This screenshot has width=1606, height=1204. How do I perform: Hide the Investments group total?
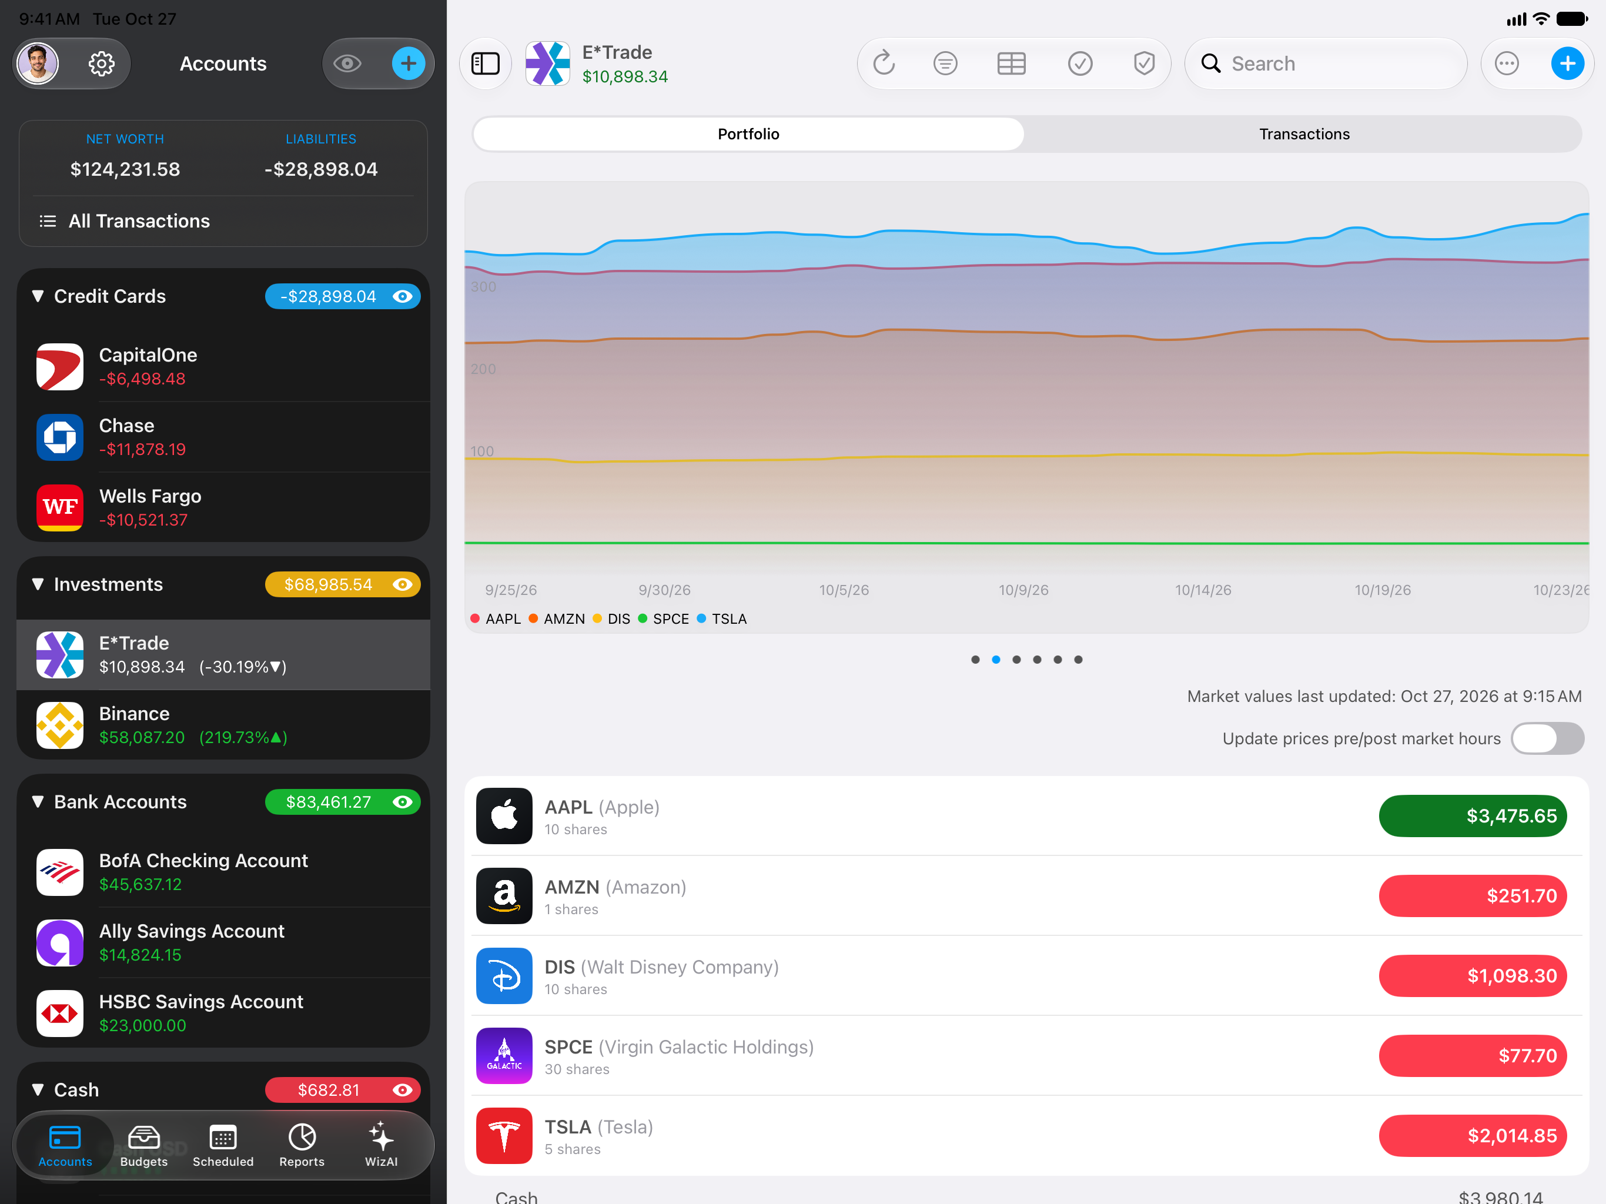coord(402,584)
